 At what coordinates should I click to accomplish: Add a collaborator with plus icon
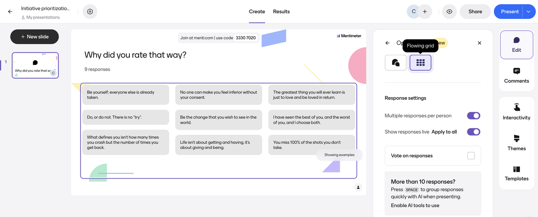[x=425, y=12]
